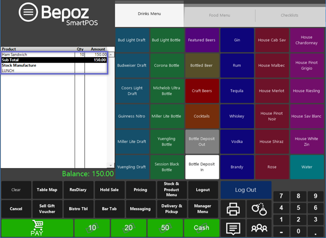326x238 pixels.
Task: Add a Bud Light Draft
Action: point(132,40)
